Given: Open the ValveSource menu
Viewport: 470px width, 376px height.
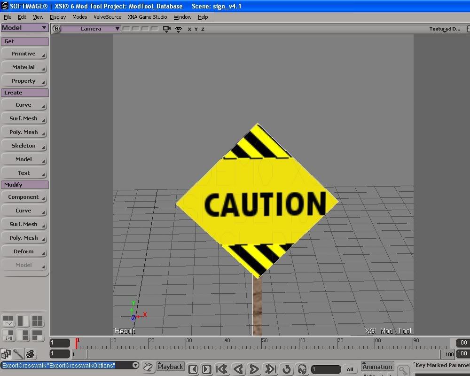Looking at the screenshot, I should point(107,17).
